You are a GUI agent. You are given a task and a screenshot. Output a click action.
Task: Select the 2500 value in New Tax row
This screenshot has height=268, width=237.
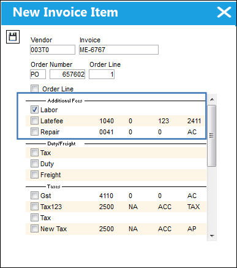tap(107, 229)
